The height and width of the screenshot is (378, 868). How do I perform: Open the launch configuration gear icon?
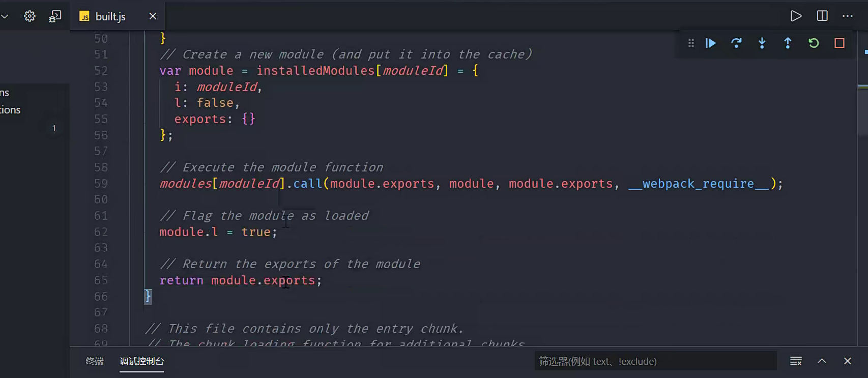coord(30,16)
